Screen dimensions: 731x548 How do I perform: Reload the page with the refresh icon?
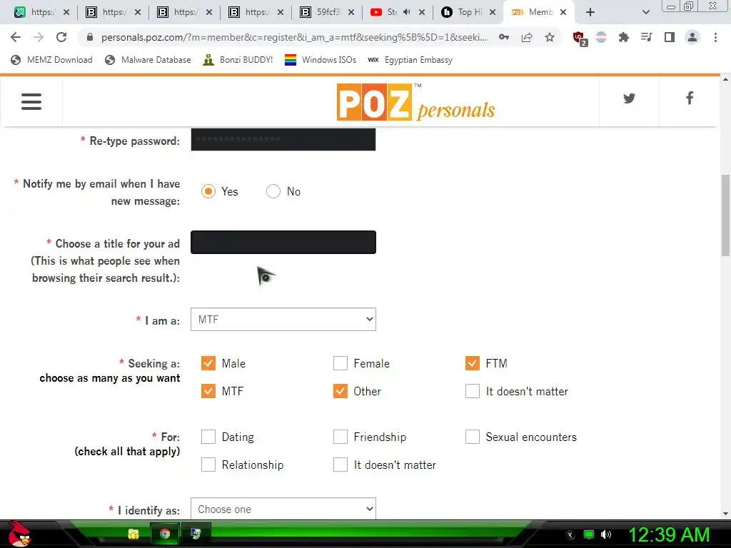[x=61, y=37]
